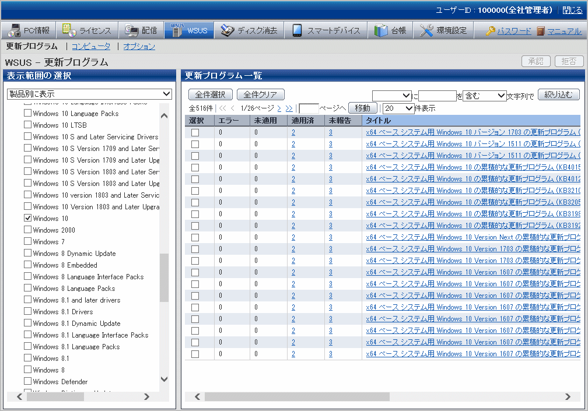Go to the スマートデバイス tab
Screen dimensions: 588x411
click(x=325, y=30)
